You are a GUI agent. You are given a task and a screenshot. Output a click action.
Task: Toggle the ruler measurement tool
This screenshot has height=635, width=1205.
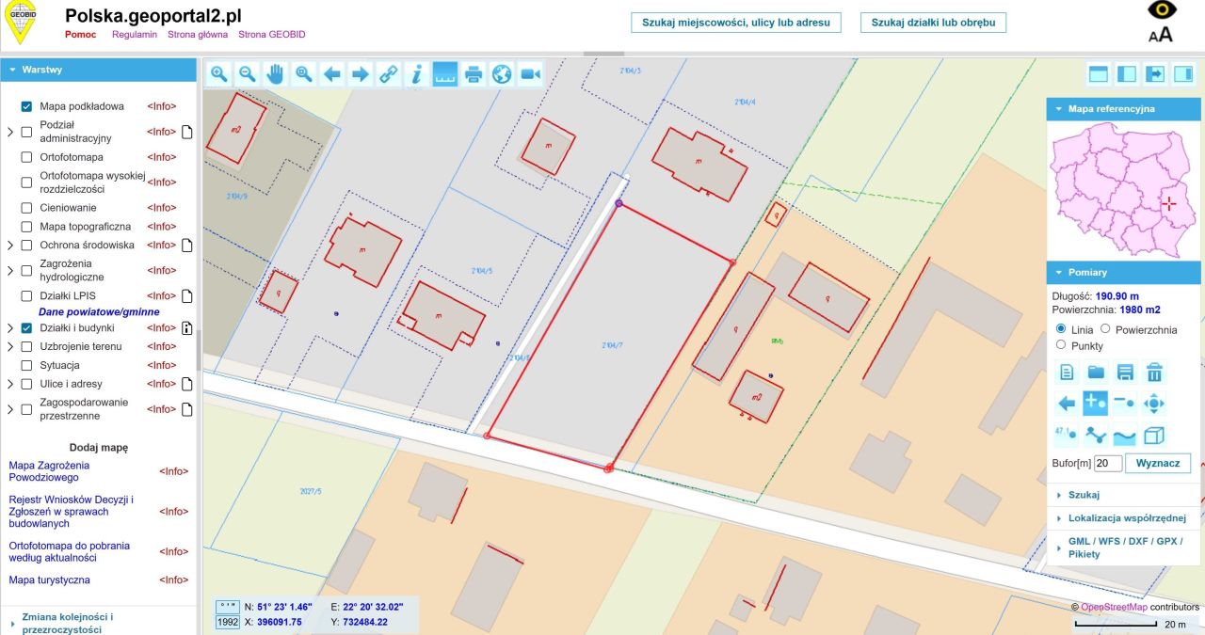(445, 74)
